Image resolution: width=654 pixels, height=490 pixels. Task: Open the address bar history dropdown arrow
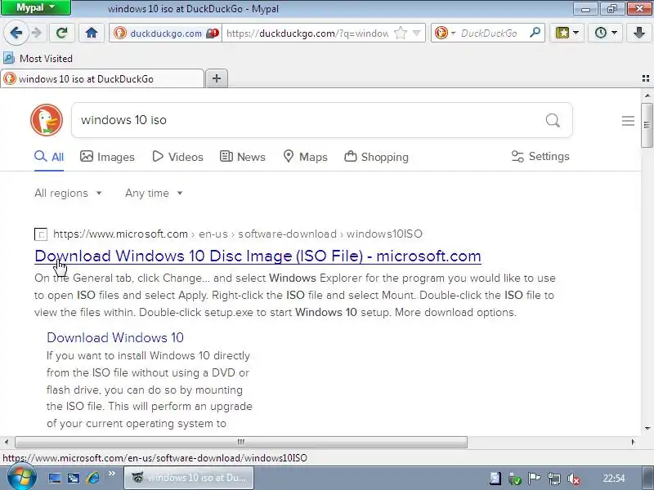point(416,33)
